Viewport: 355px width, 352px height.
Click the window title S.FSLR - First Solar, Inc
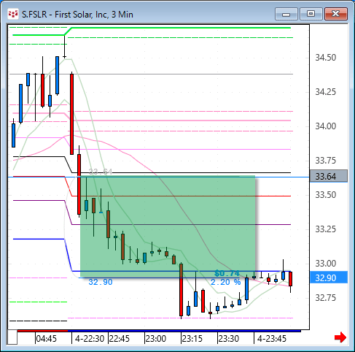point(77,15)
